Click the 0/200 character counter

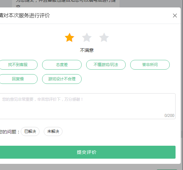169,116
